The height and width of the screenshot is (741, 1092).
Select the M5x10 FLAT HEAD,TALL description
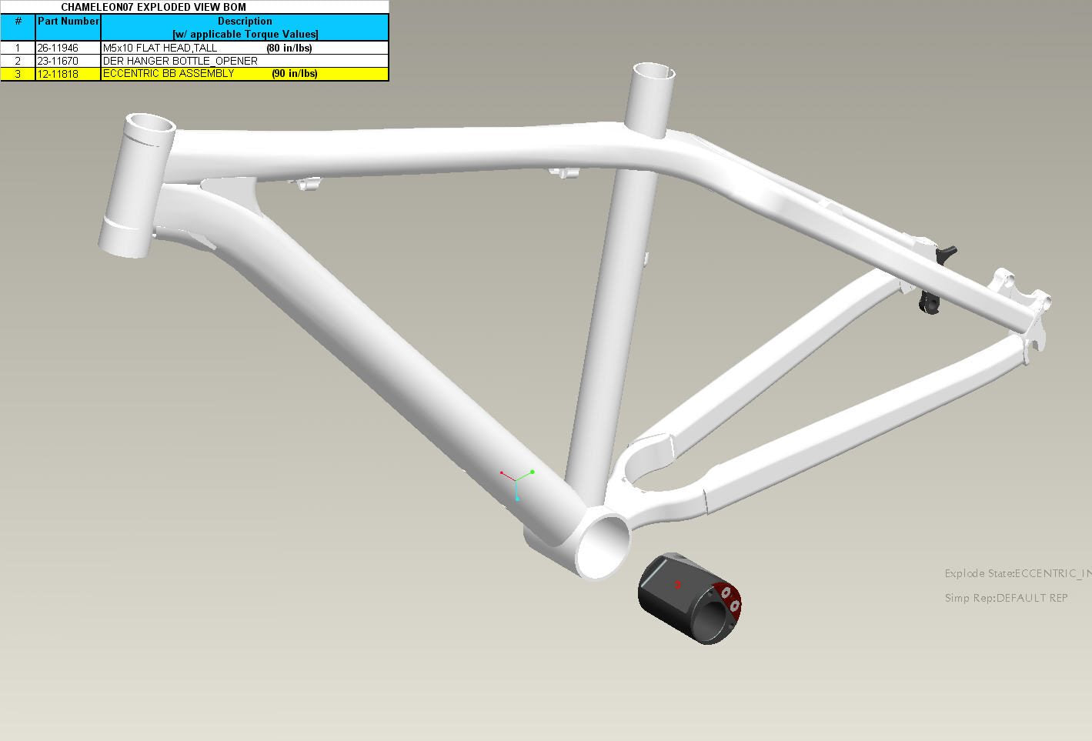160,48
